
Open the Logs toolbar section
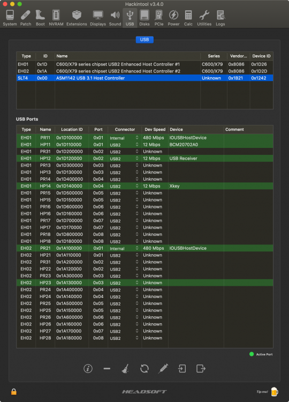click(x=220, y=18)
